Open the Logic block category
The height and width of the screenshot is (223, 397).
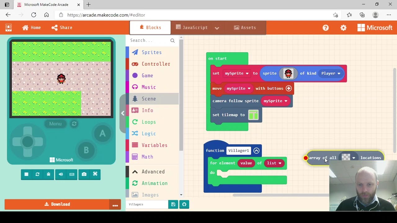tap(152, 133)
